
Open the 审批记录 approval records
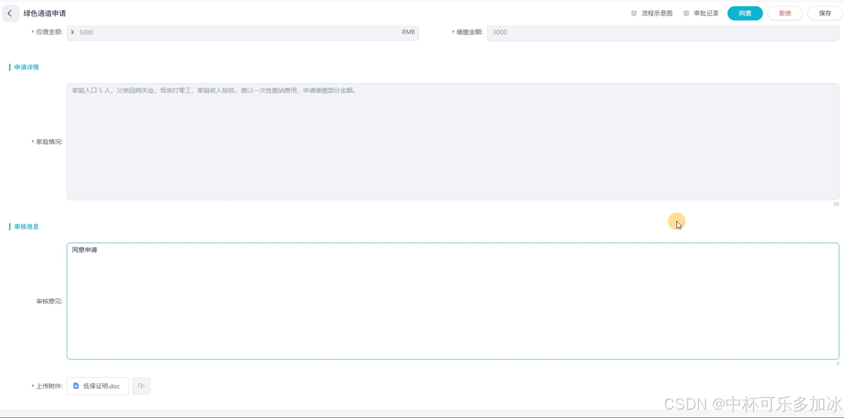pyautogui.click(x=706, y=13)
